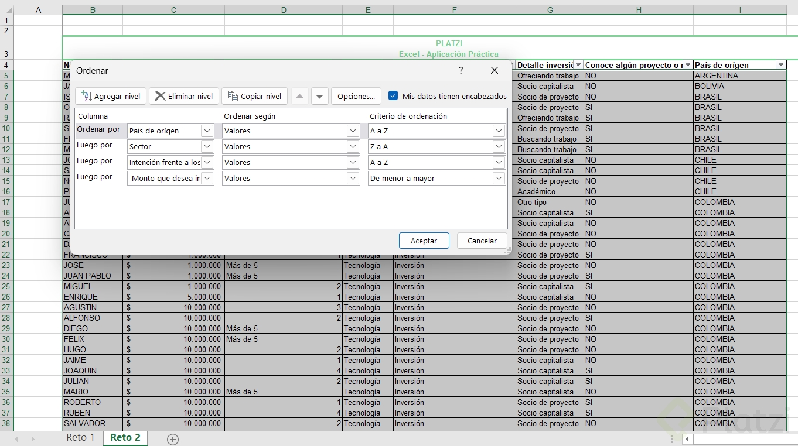Viewport: 798px width, 446px height.
Task: Select the Reto 2 sheet tab
Action: (125, 438)
